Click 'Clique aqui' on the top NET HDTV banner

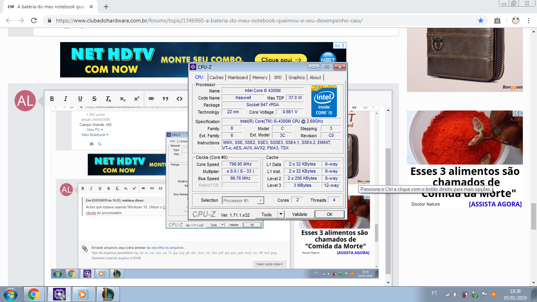(x=281, y=60)
